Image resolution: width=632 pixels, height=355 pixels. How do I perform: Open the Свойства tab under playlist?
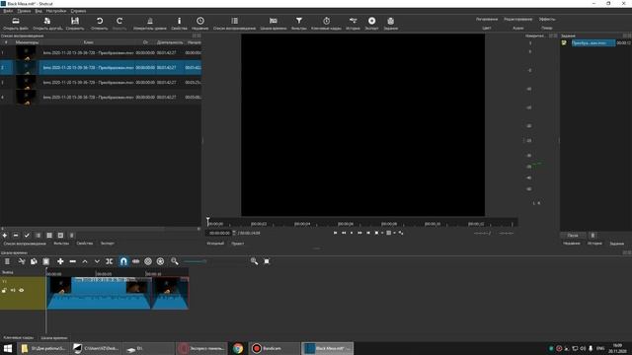click(x=85, y=244)
